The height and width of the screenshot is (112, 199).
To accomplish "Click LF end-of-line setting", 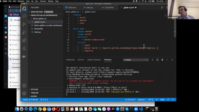I will click(x=157, y=100).
